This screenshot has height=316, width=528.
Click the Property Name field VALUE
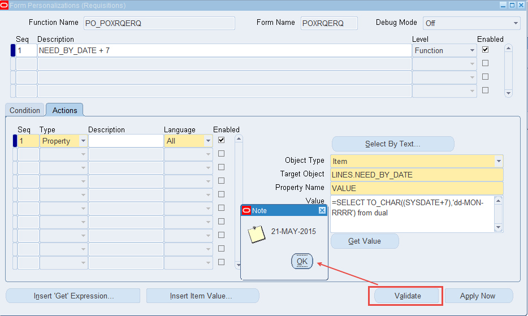(x=417, y=188)
